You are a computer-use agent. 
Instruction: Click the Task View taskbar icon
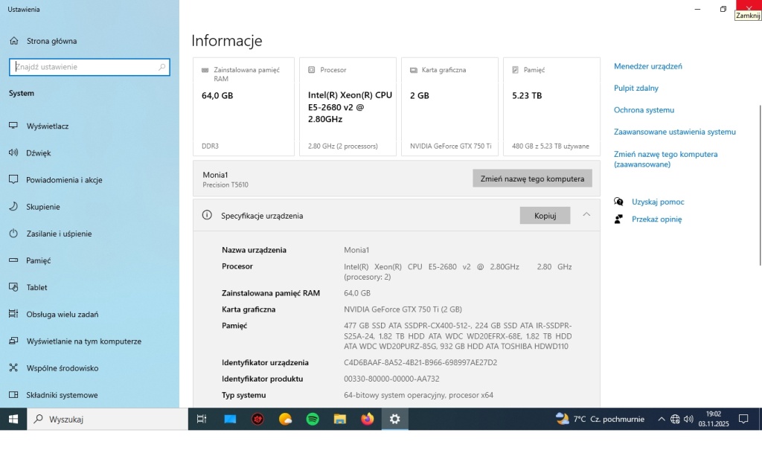[x=202, y=420]
